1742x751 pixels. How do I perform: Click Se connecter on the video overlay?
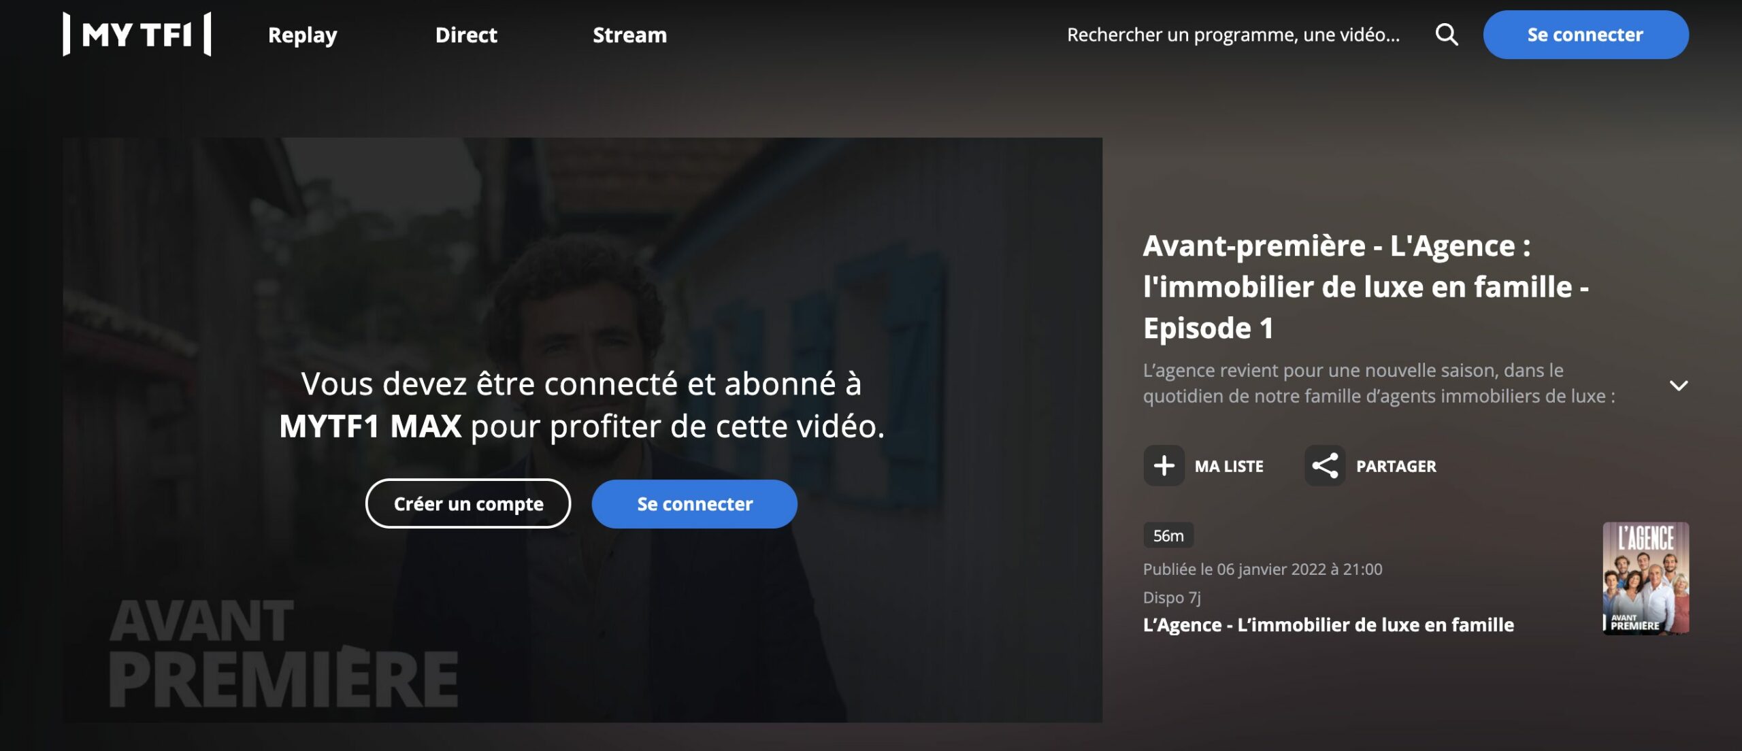[x=695, y=503]
